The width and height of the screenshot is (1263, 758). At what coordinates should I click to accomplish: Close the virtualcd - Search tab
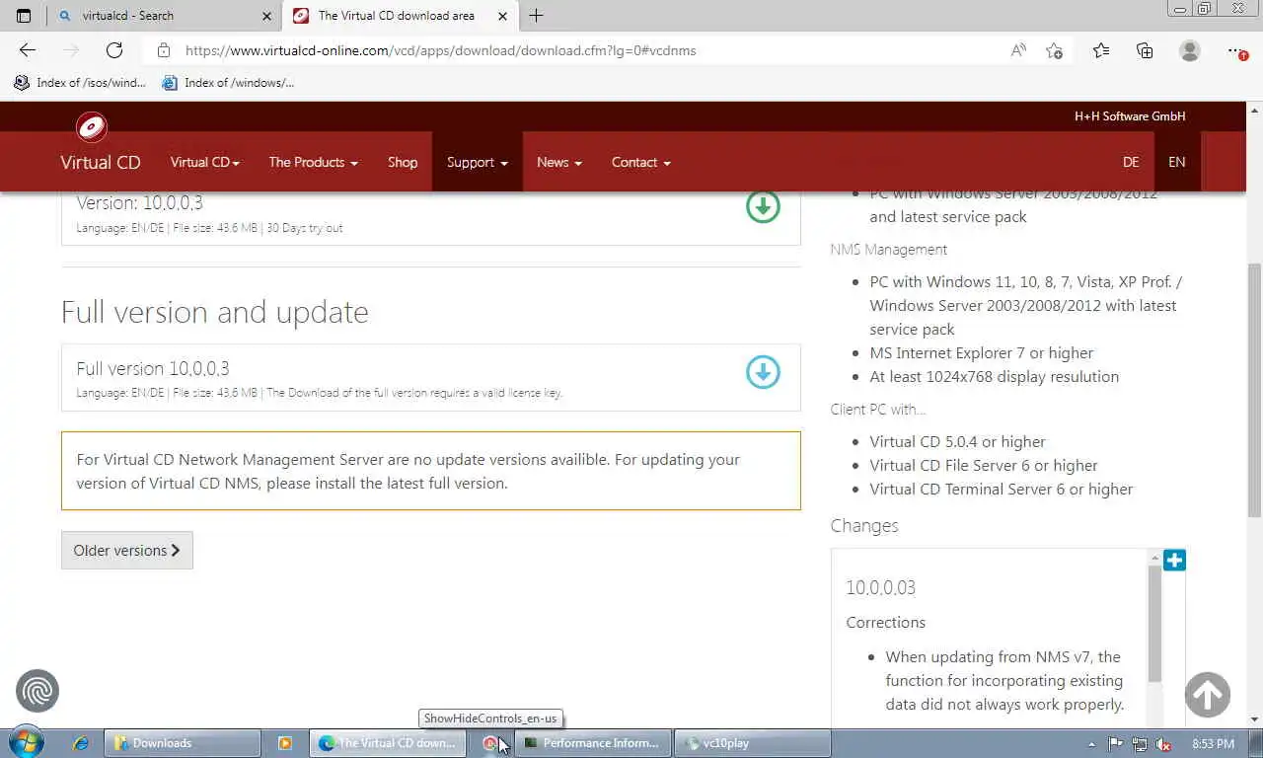coord(266,16)
